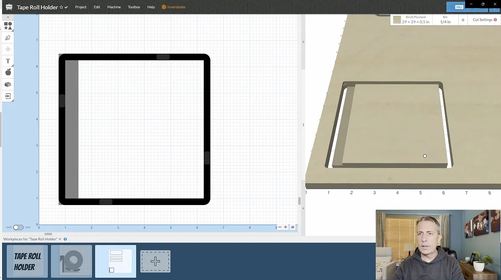Zoom out the design canvas with minus

280,227
